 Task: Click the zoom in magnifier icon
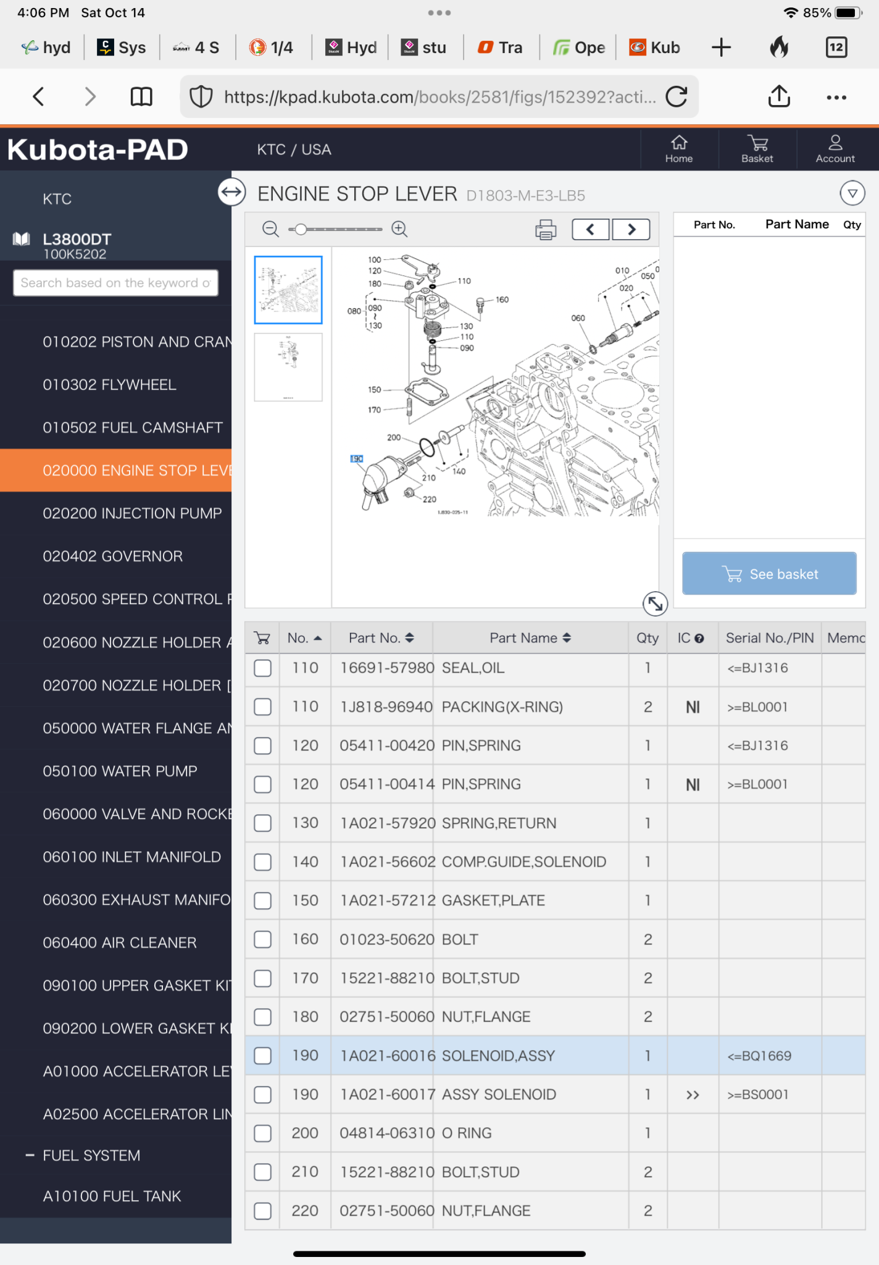click(x=399, y=229)
